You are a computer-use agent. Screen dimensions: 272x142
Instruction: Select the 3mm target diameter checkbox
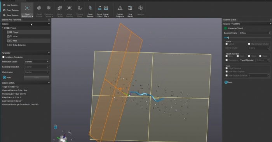[x=227, y=56]
